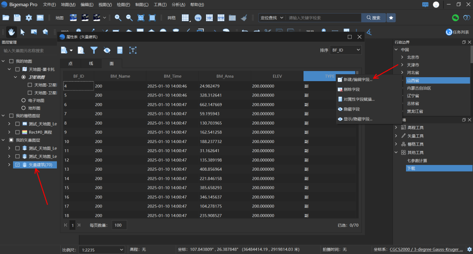Open export icon dropdown arrow in attribute table
Viewport: 473px width, 254px height.
[x=71, y=50]
